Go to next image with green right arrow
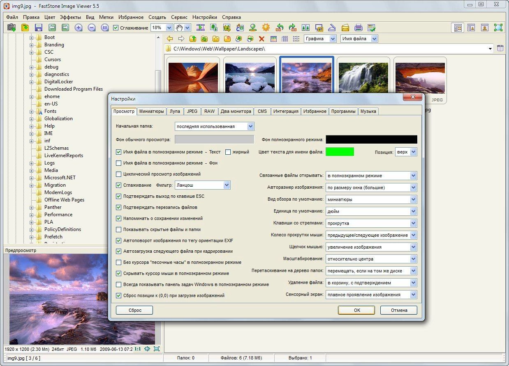 [x=65, y=27]
